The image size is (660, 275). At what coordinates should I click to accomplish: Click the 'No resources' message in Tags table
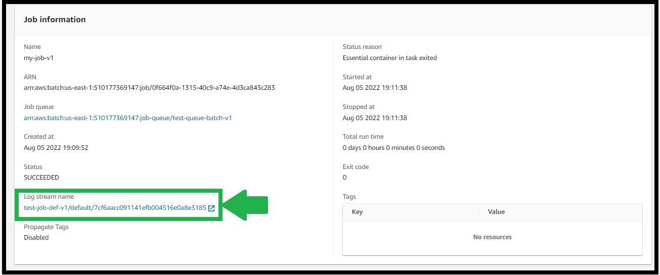coord(493,237)
